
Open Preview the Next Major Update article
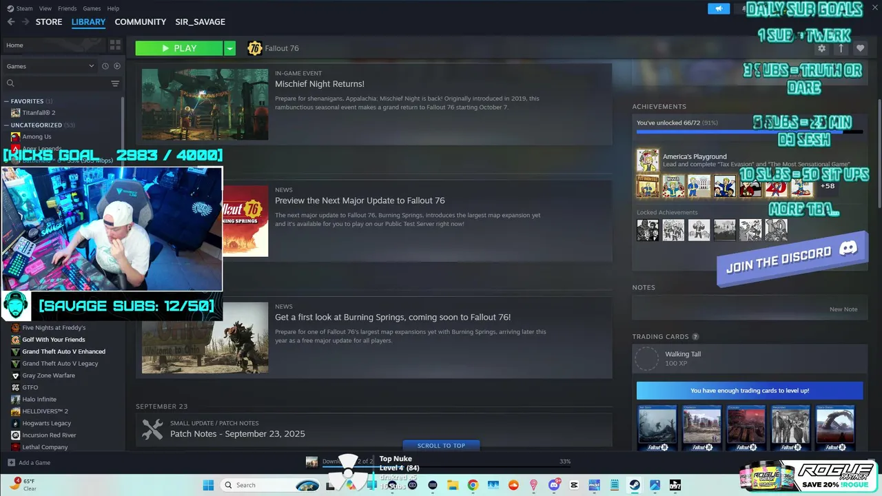[360, 200]
